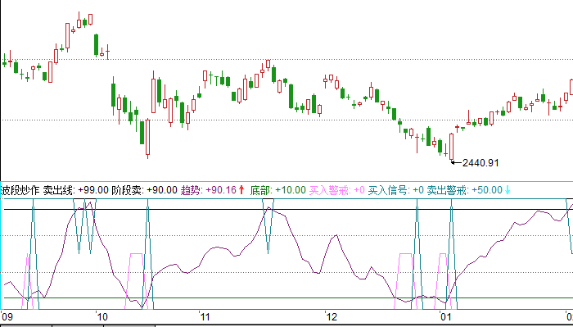Select the 卖出线 label in indicator header
The image size is (573, 327).
[x=59, y=190]
